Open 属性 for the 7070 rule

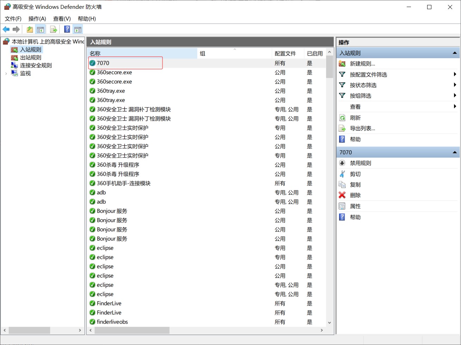(355, 206)
